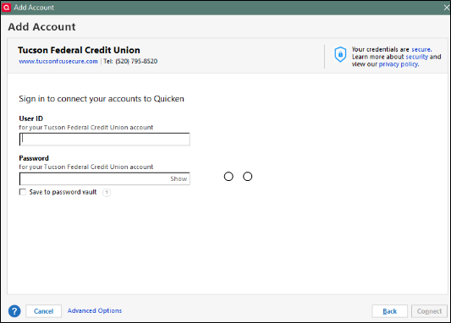The width and height of the screenshot is (451, 323).
Task: Go Back to previous step
Action: point(390,311)
